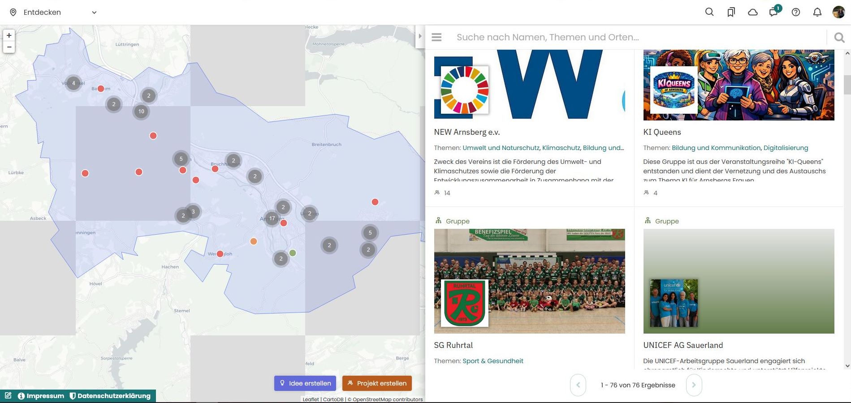Click the map cluster marker labeled 17
This screenshot has height=403, width=851.
pyautogui.click(x=272, y=219)
